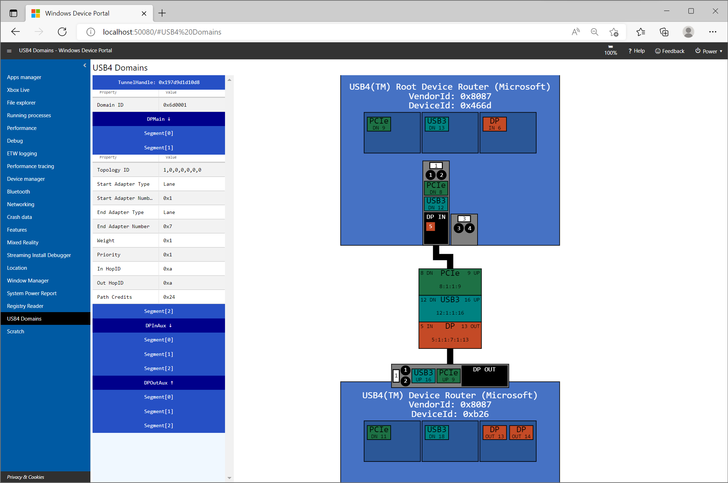Viewport: 728px width, 483px height.
Task: Click the Bluetooth sidebar icon
Action: point(18,191)
